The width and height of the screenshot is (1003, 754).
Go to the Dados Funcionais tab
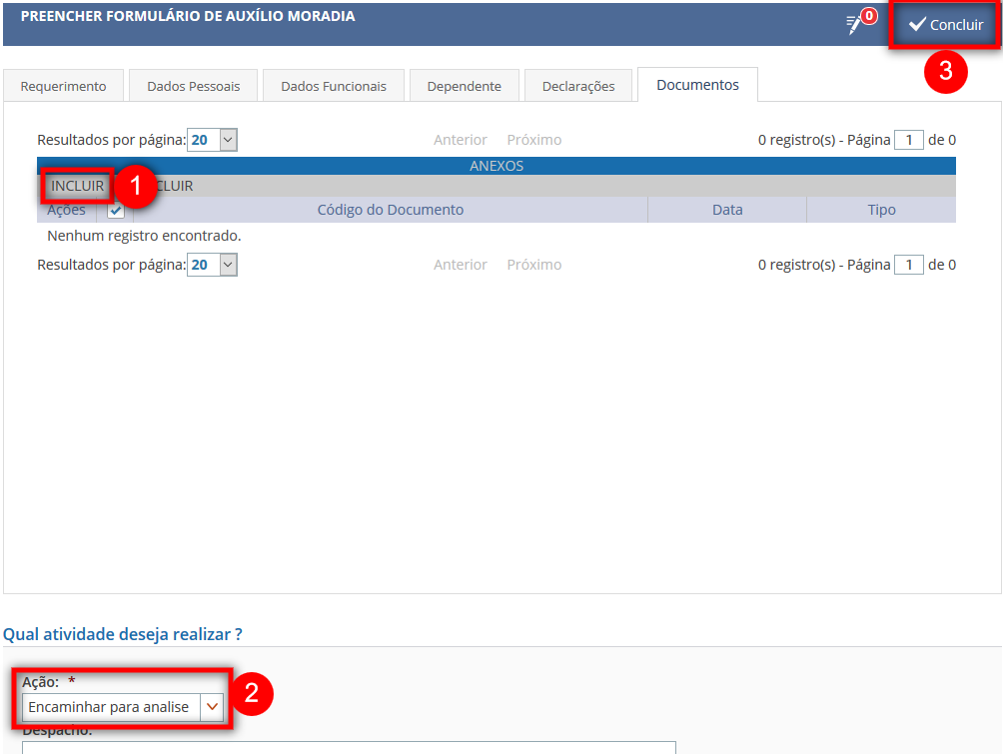(333, 86)
